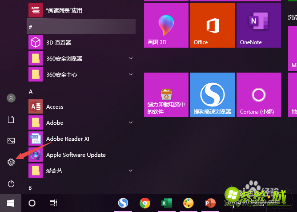Open the 画图 3D tile
The width and height of the screenshot is (297, 212).
click(166, 25)
